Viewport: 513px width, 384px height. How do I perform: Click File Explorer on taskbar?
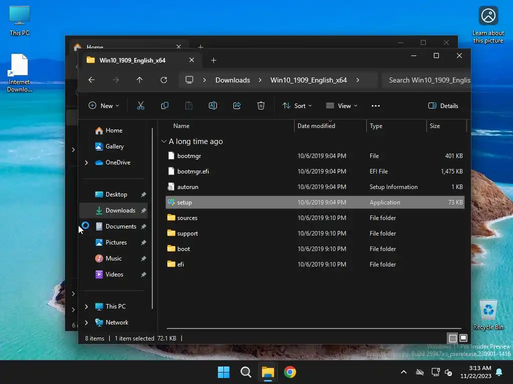pyautogui.click(x=268, y=372)
